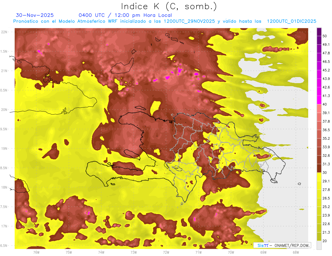
Task: Click the '68W' longitude label
Action: [x=295, y=252]
